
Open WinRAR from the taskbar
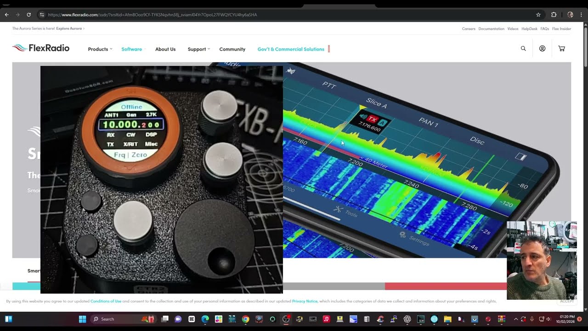click(x=502, y=319)
